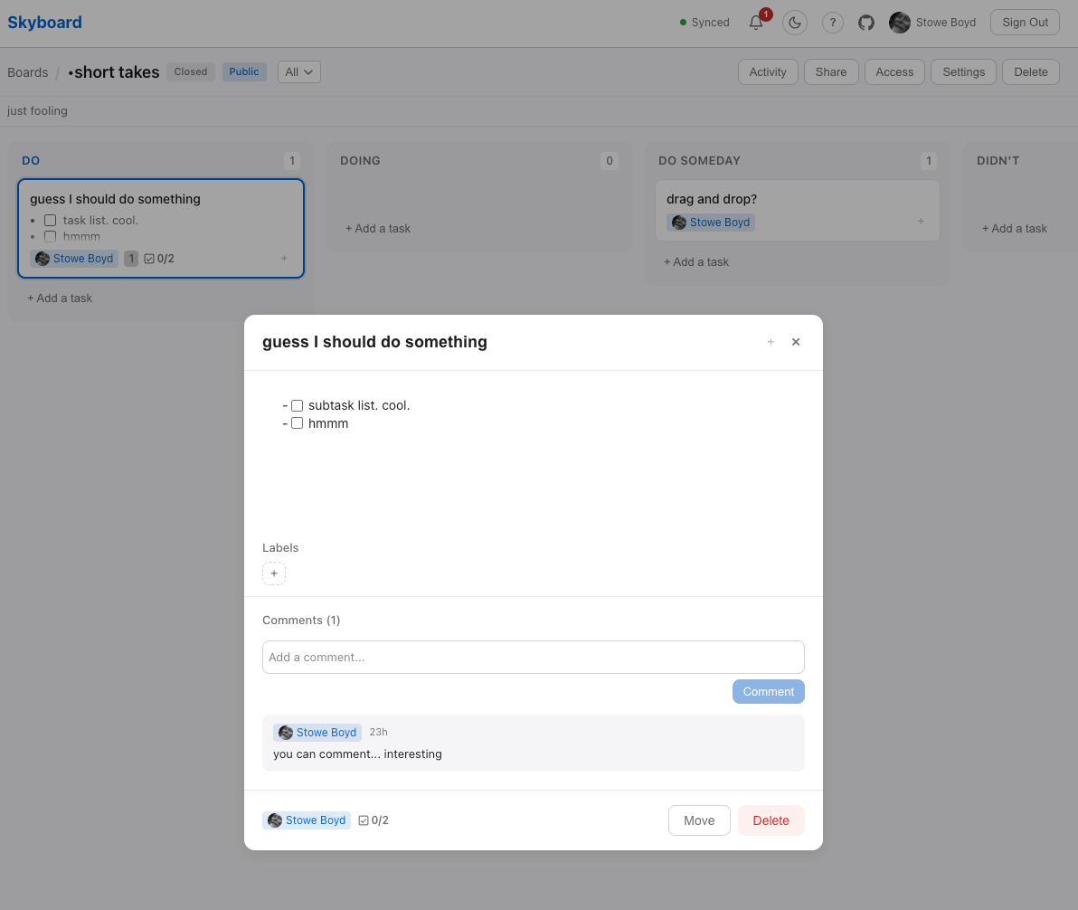Click 'you can comment... interesting' text
This screenshot has width=1078, height=910.
point(357,754)
